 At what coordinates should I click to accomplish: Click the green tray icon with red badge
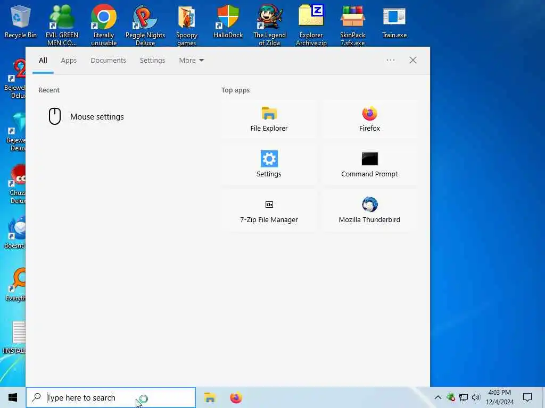(x=451, y=397)
